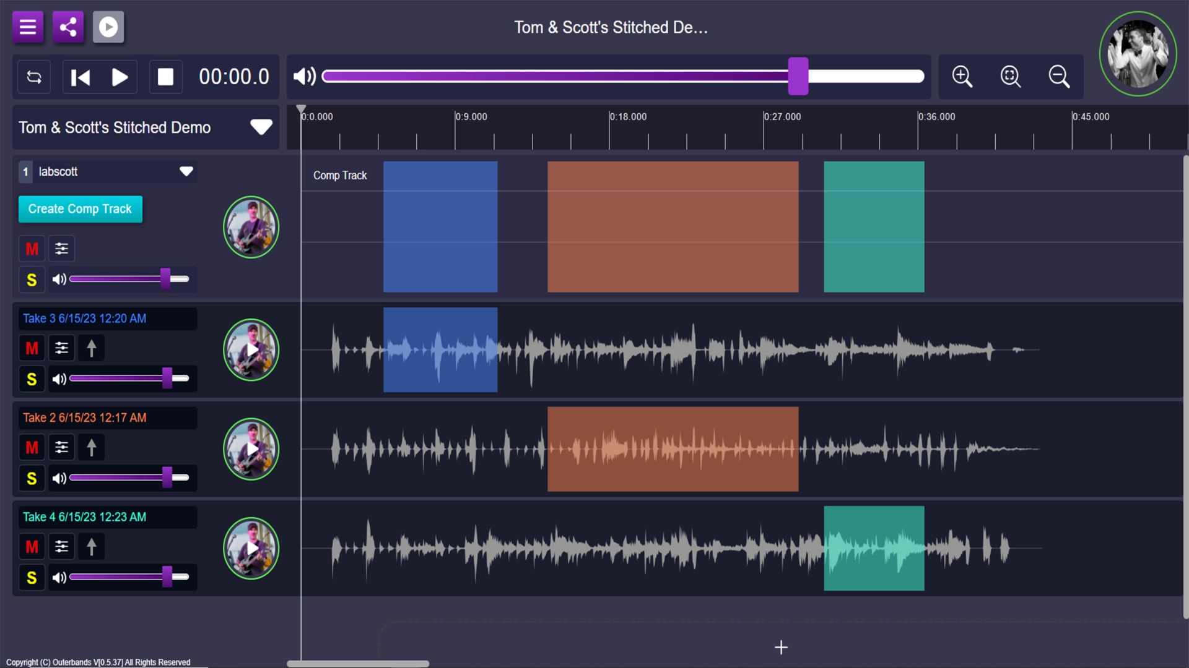Viewport: 1189px width, 668px height.
Task: Adjust the Take 3 volume slider
Action: tap(167, 378)
